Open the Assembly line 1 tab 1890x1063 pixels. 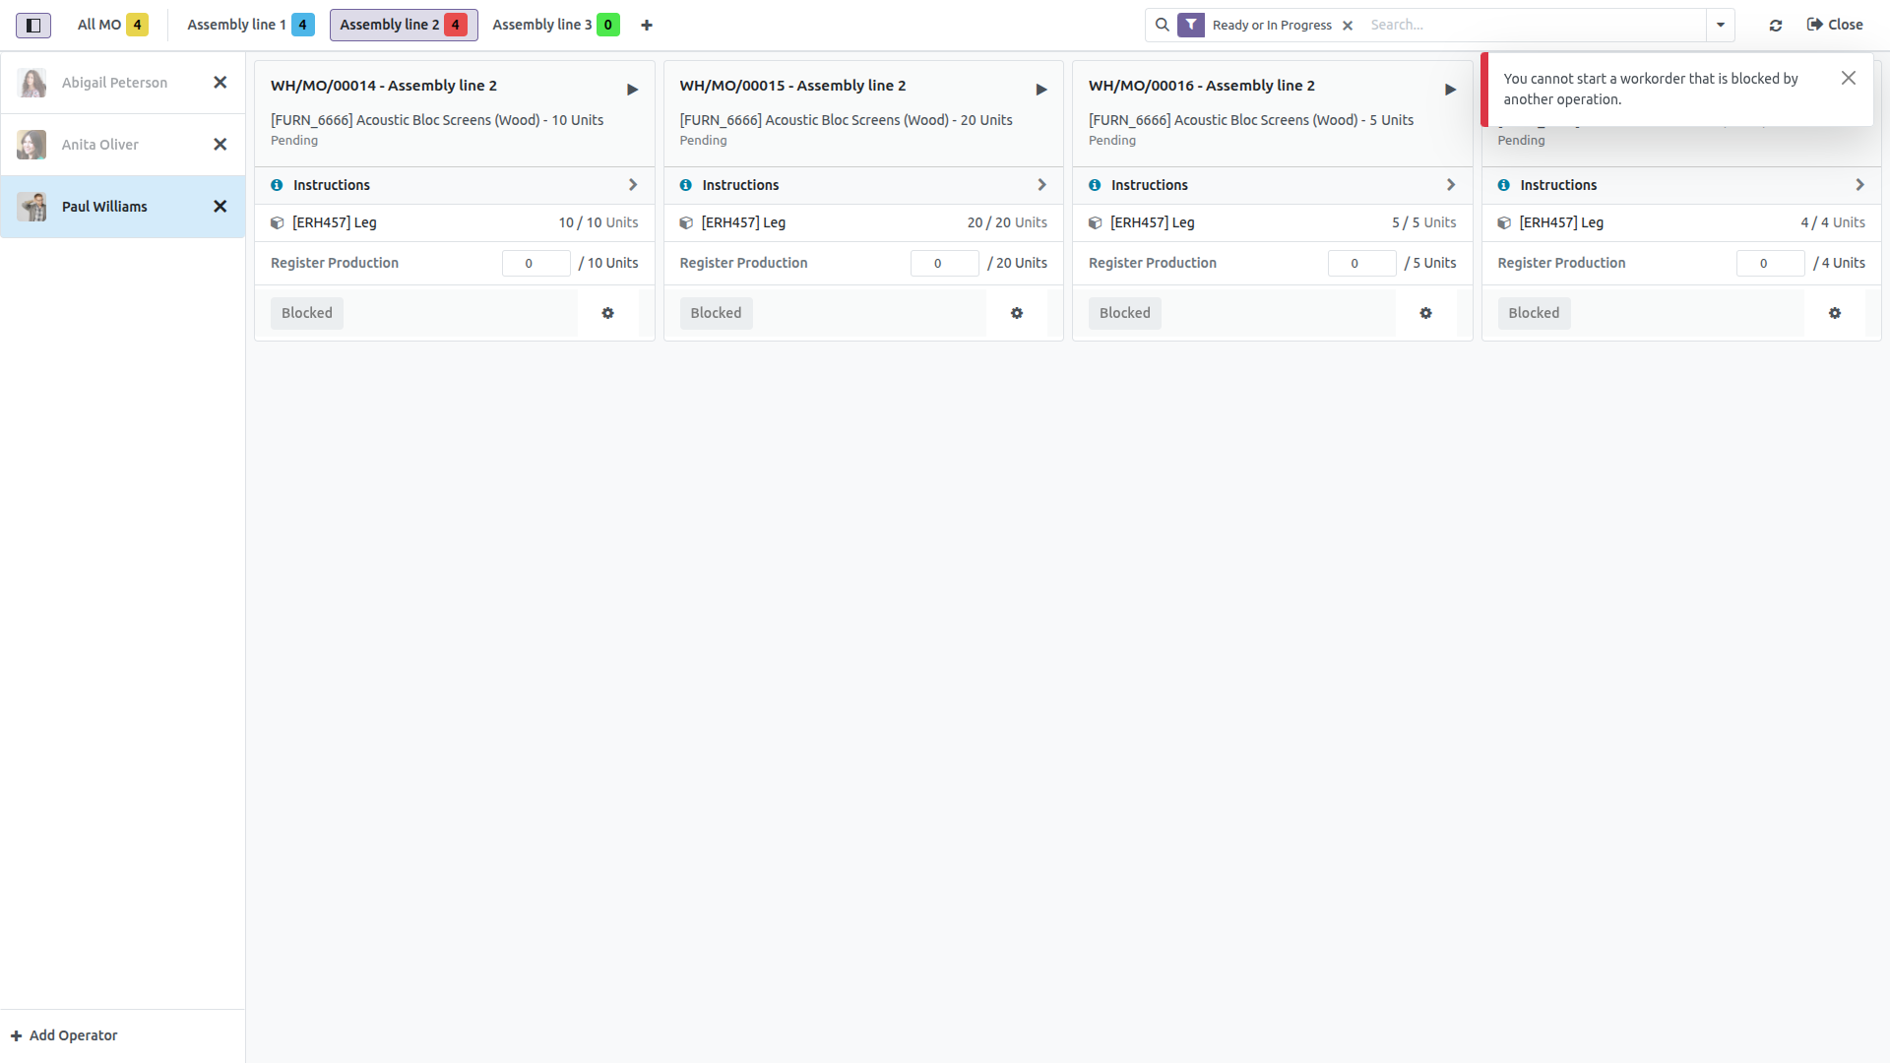tap(250, 25)
